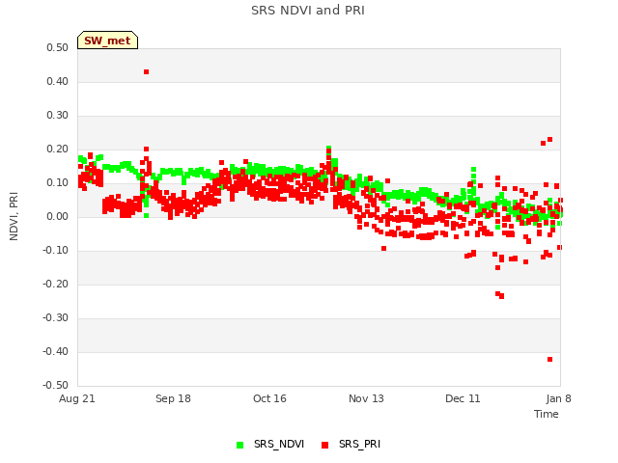Click the -0.10 y-axis tick label
Image resolution: width=618 pixels, height=463 pixels.
pyautogui.click(x=55, y=251)
